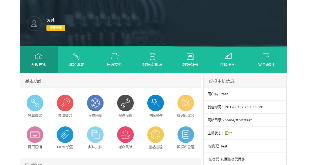
Task: Open 数据库管理 via the blue database icon
Action: pos(185,134)
